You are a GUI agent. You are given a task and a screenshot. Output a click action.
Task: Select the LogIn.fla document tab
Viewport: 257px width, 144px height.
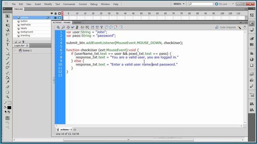19,46
